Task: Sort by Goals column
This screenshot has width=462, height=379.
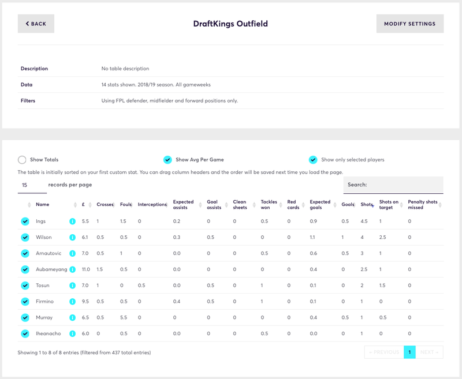Action: 348,205
